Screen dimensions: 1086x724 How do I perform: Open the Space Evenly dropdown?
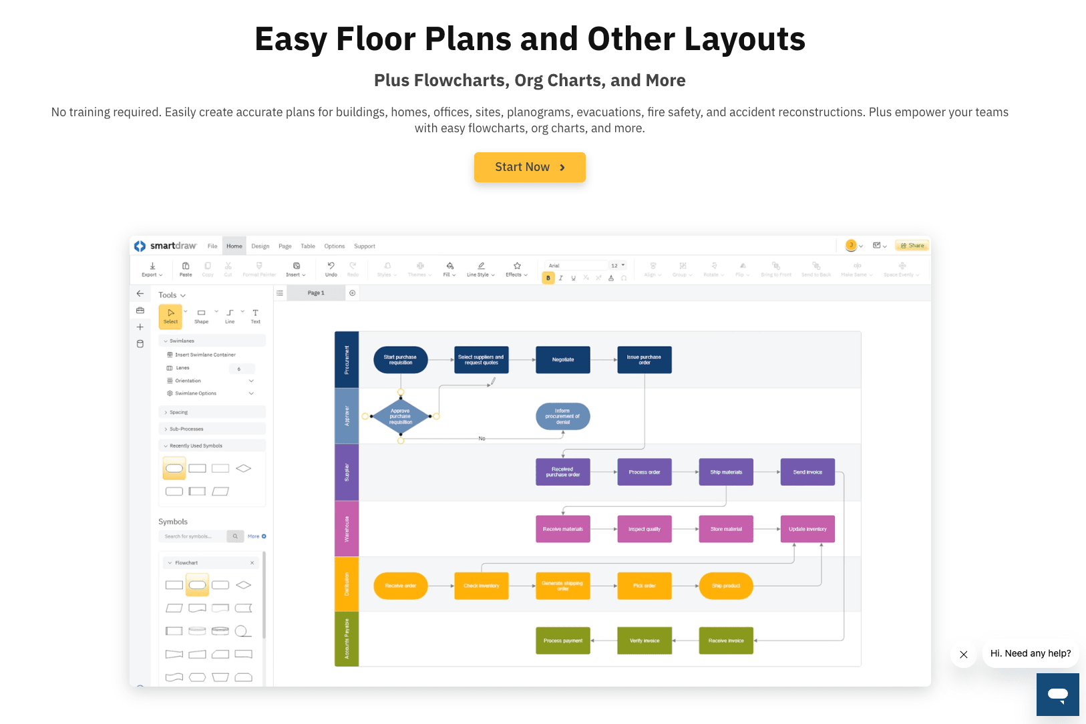tap(902, 270)
